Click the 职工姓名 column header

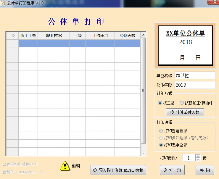tap(54, 36)
